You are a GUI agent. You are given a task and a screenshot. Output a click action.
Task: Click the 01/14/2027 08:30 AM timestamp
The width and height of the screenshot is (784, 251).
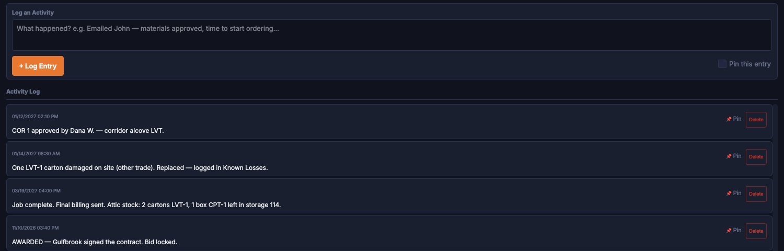coord(36,153)
